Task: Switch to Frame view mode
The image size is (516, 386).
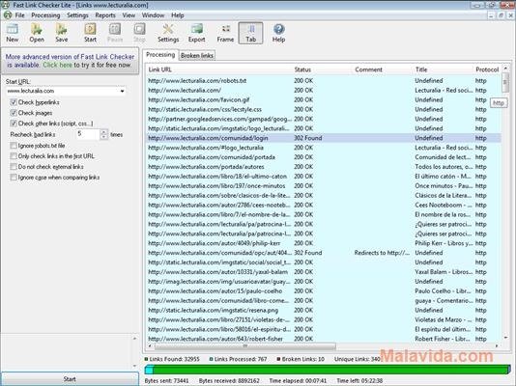Action: coord(225,33)
